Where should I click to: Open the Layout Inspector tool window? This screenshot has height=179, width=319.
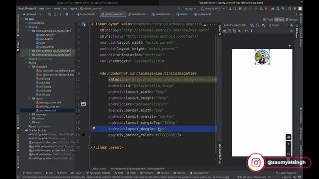point(286,173)
